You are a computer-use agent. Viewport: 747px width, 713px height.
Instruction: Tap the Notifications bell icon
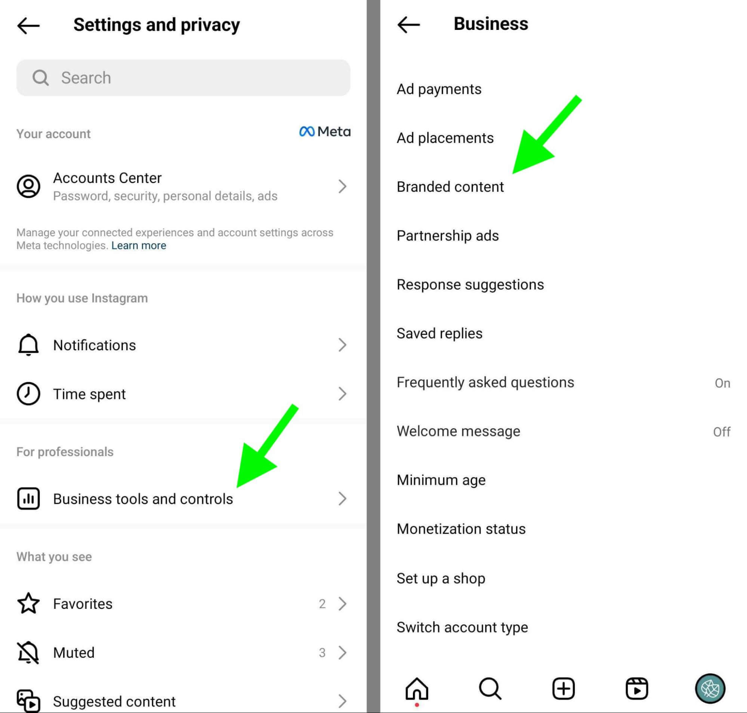point(28,344)
